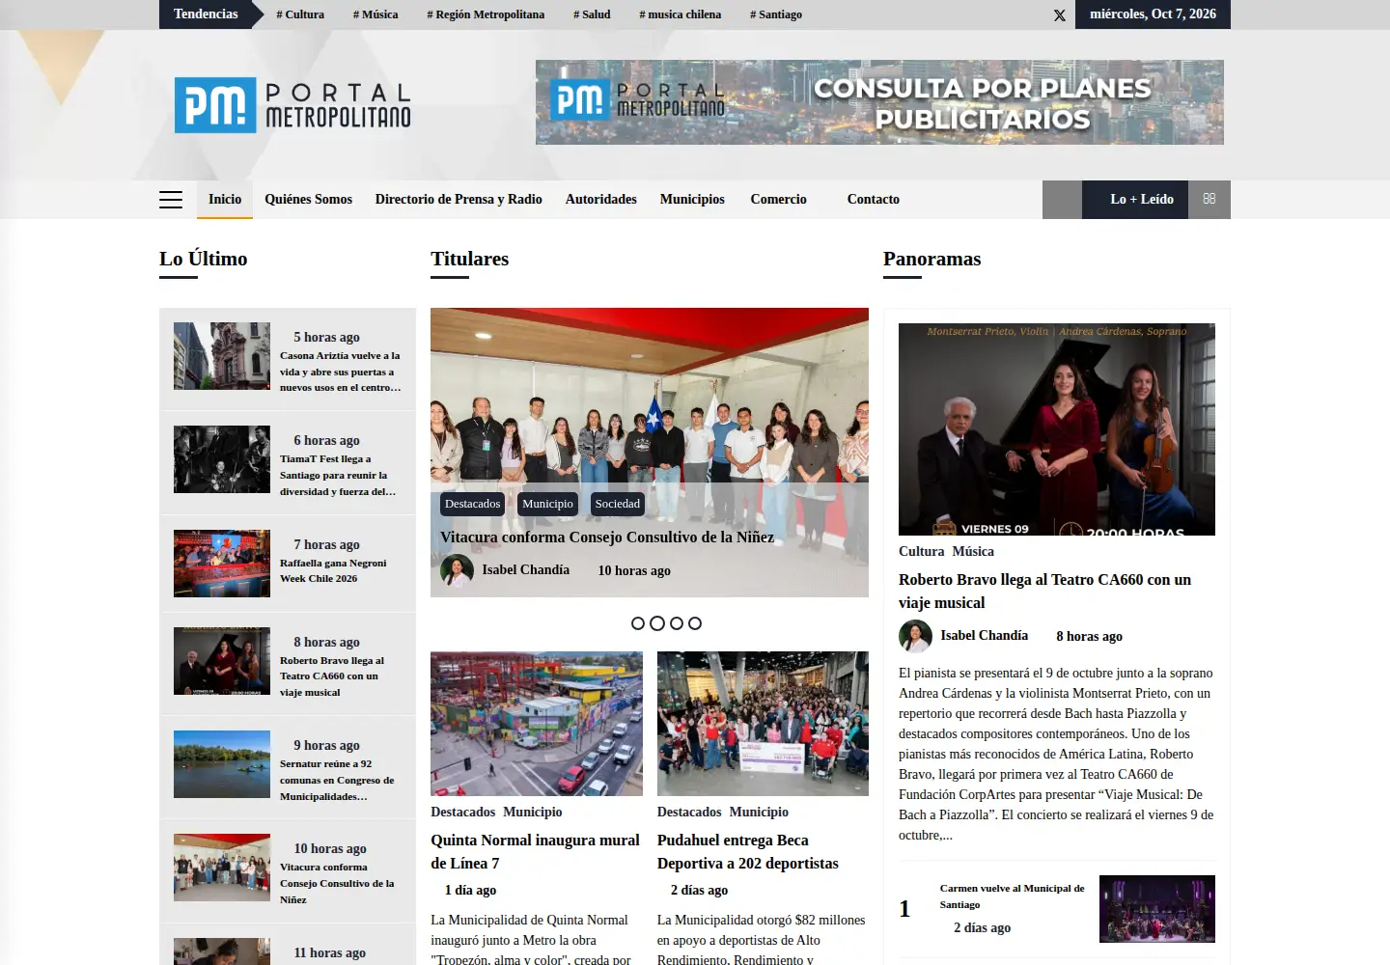This screenshot has width=1390, height=965.
Task: Click the Tendencias label
Action: 206,14
